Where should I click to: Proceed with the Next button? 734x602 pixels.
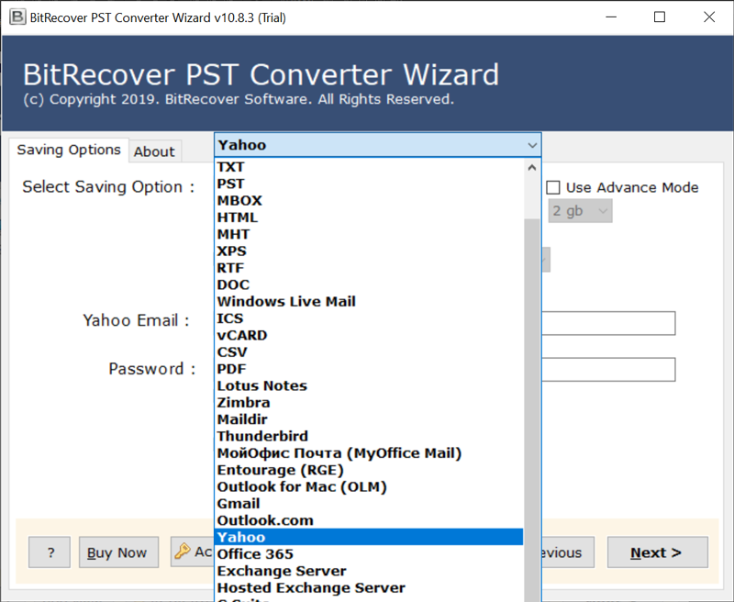coord(657,552)
